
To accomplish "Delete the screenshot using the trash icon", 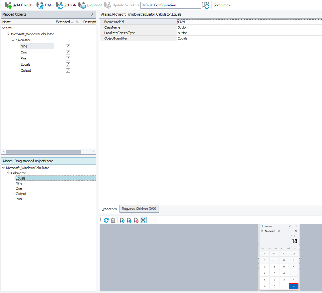I will 113,220.
